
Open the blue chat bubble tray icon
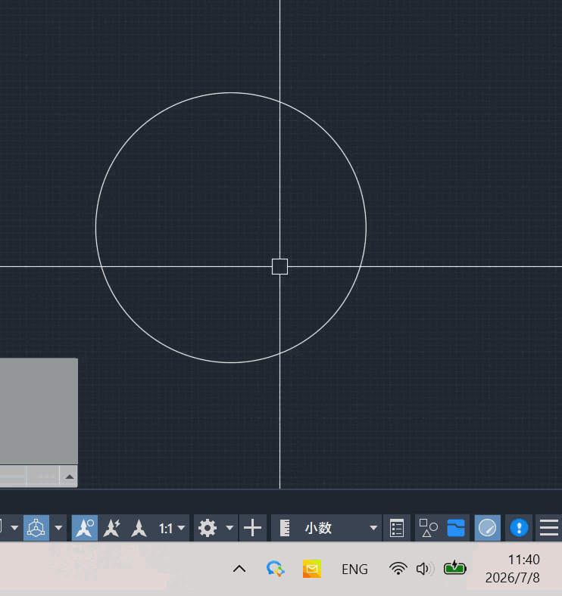(x=275, y=569)
